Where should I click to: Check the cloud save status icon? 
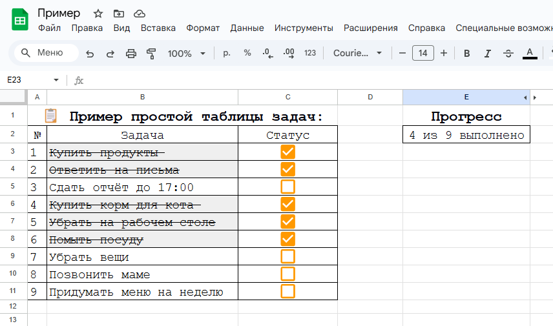coord(140,14)
